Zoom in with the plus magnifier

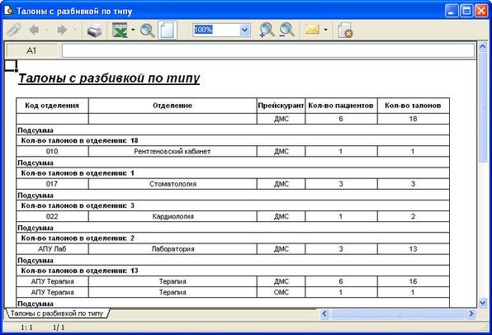pos(267,30)
